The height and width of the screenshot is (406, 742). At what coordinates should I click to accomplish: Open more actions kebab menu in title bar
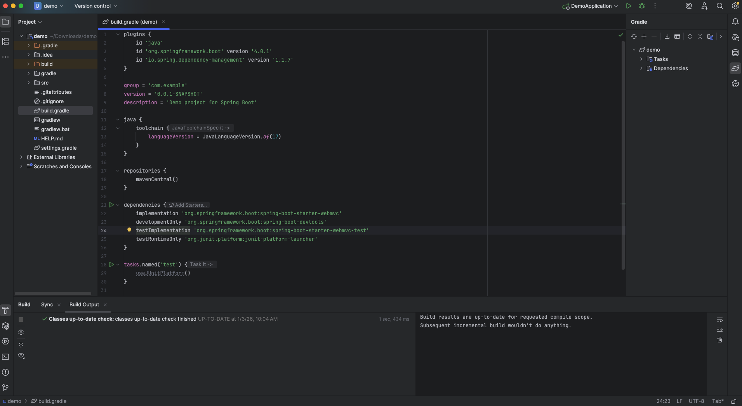click(655, 6)
